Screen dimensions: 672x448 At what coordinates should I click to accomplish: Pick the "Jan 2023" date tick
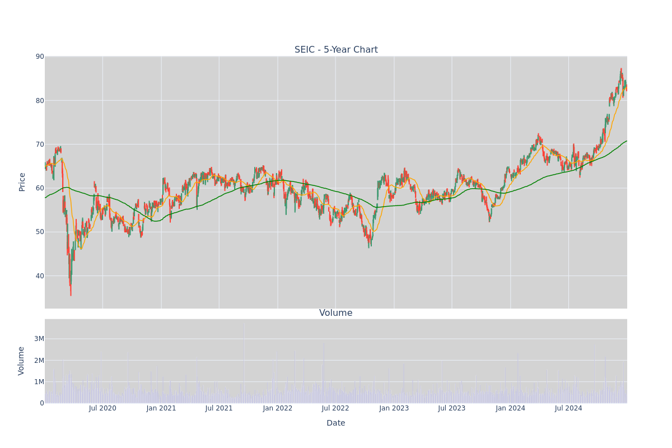394,408
